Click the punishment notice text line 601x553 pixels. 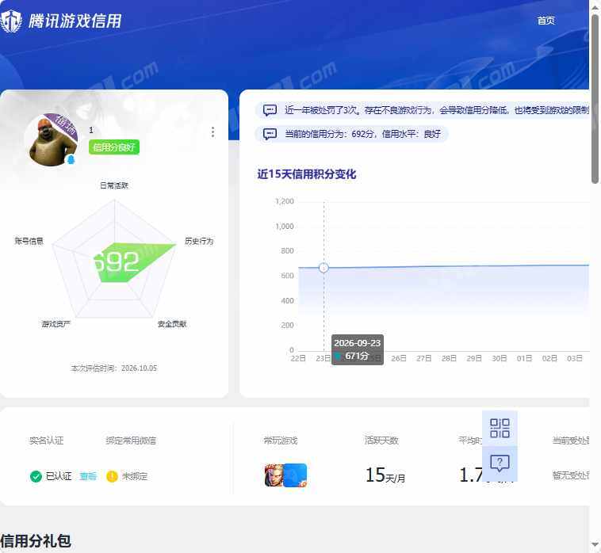pyautogui.click(x=437, y=110)
